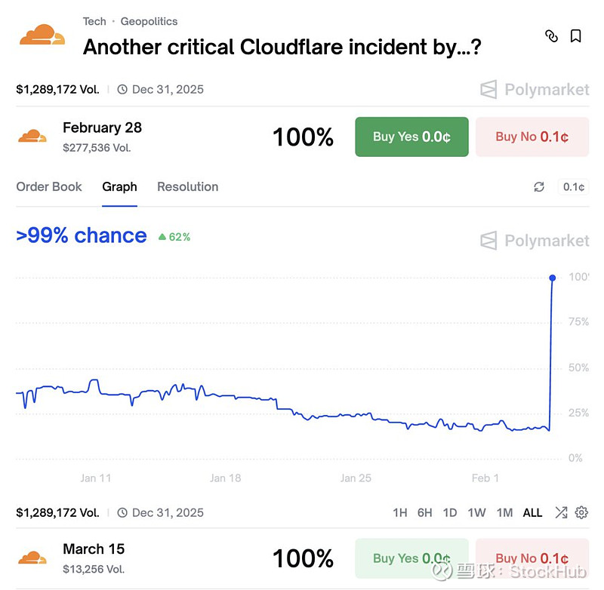Bookmark this Cloudflare market

[x=575, y=36]
